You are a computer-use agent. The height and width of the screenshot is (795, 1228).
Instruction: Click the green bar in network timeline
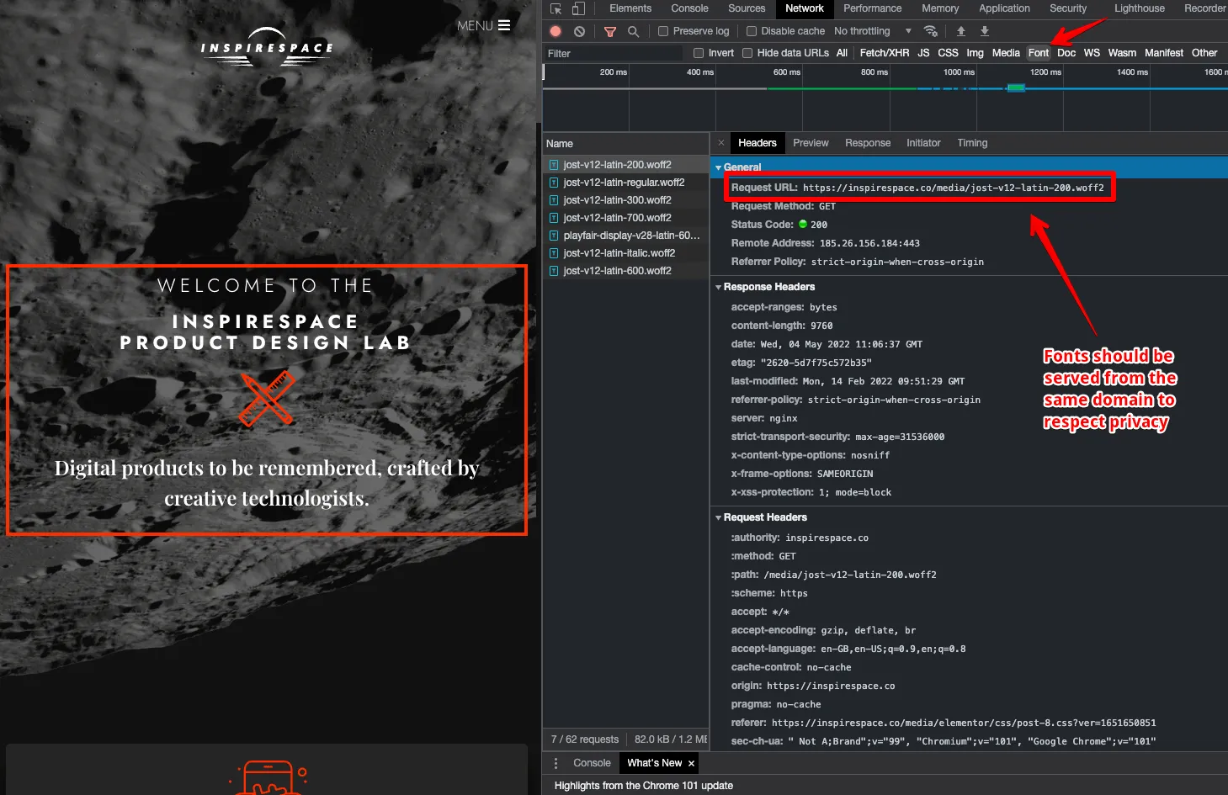[1016, 87]
